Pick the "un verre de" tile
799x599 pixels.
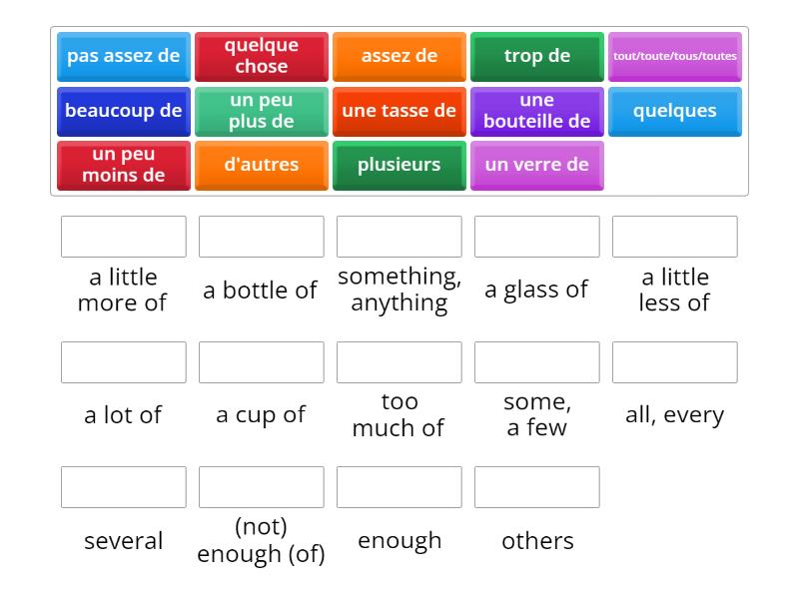tap(536, 165)
